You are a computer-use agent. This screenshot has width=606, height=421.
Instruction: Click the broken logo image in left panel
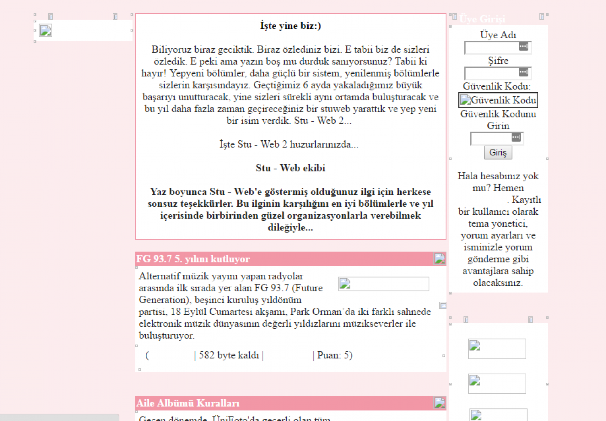pyautogui.click(x=45, y=31)
